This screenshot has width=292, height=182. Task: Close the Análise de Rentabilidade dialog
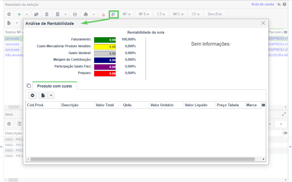pos(263,23)
